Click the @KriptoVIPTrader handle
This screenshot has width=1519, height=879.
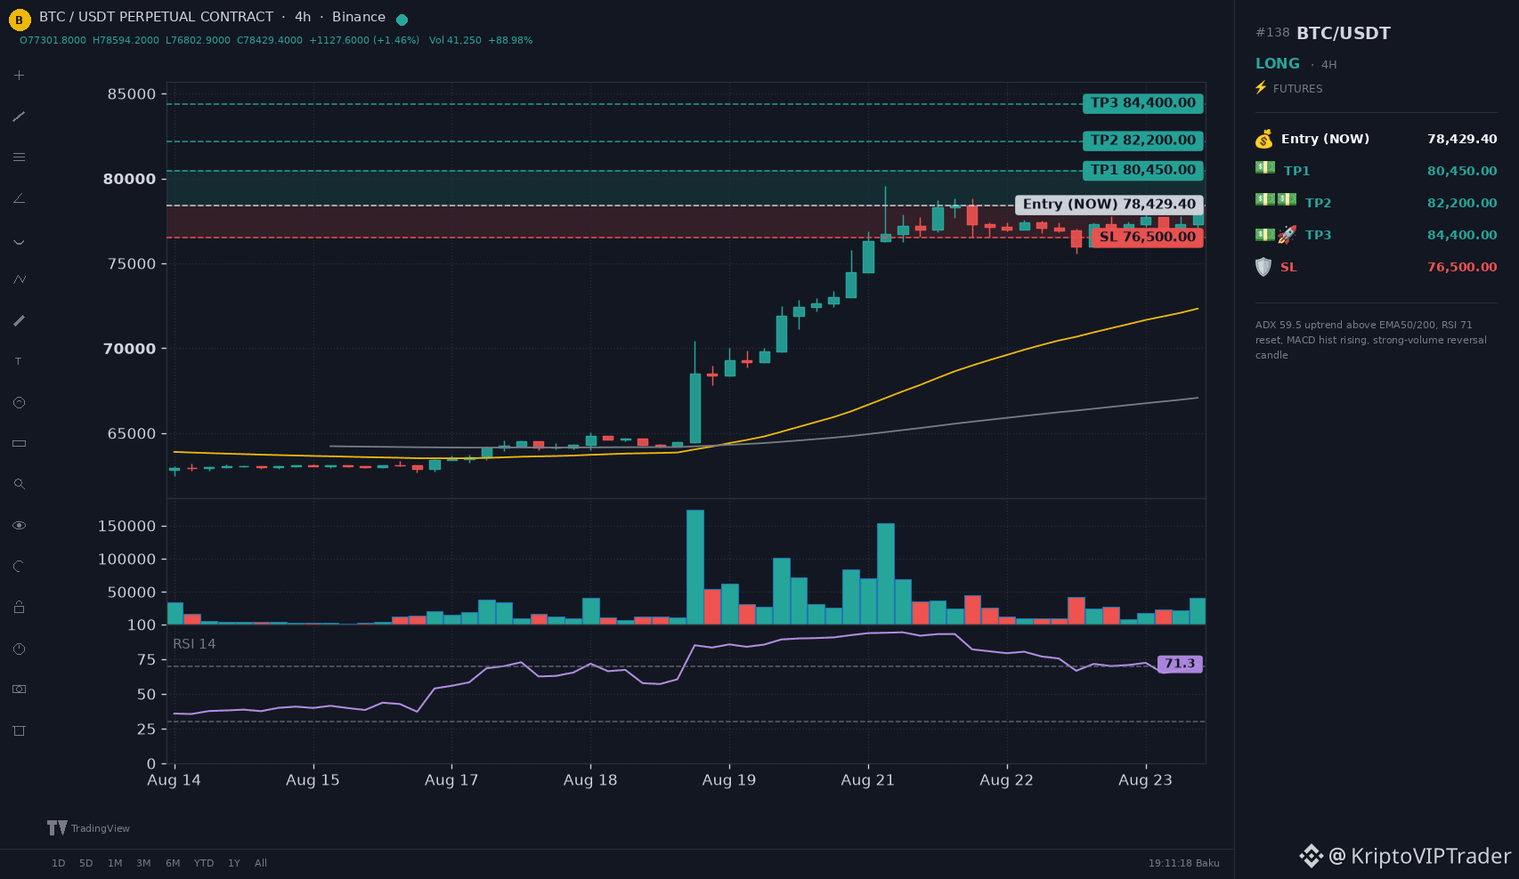pyautogui.click(x=1420, y=856)
